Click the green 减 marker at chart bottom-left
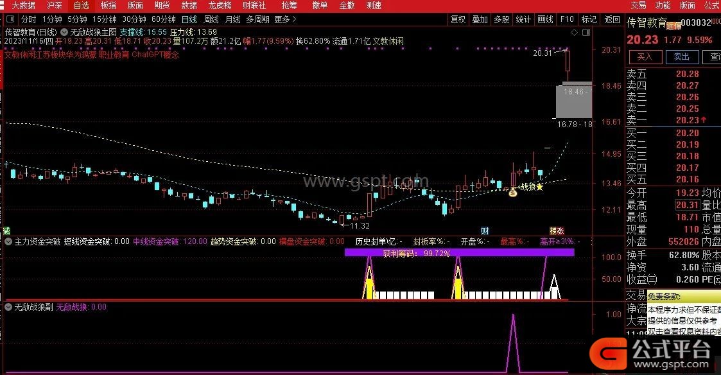Image resolution: width=721 pixels, height=375 pixels. click(x=6, y=231)
